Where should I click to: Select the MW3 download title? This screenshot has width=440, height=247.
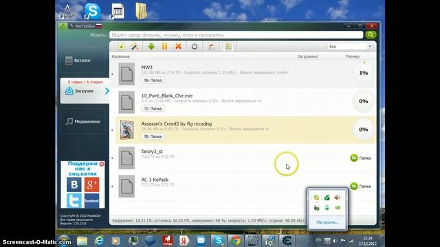(146, 67)
